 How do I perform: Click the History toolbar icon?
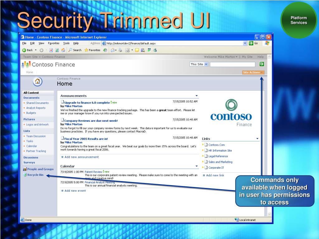point(105,50)
